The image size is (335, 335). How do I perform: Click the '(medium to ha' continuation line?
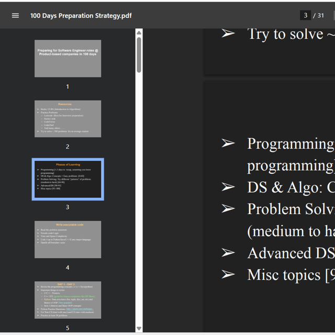[x=291, y=231]
